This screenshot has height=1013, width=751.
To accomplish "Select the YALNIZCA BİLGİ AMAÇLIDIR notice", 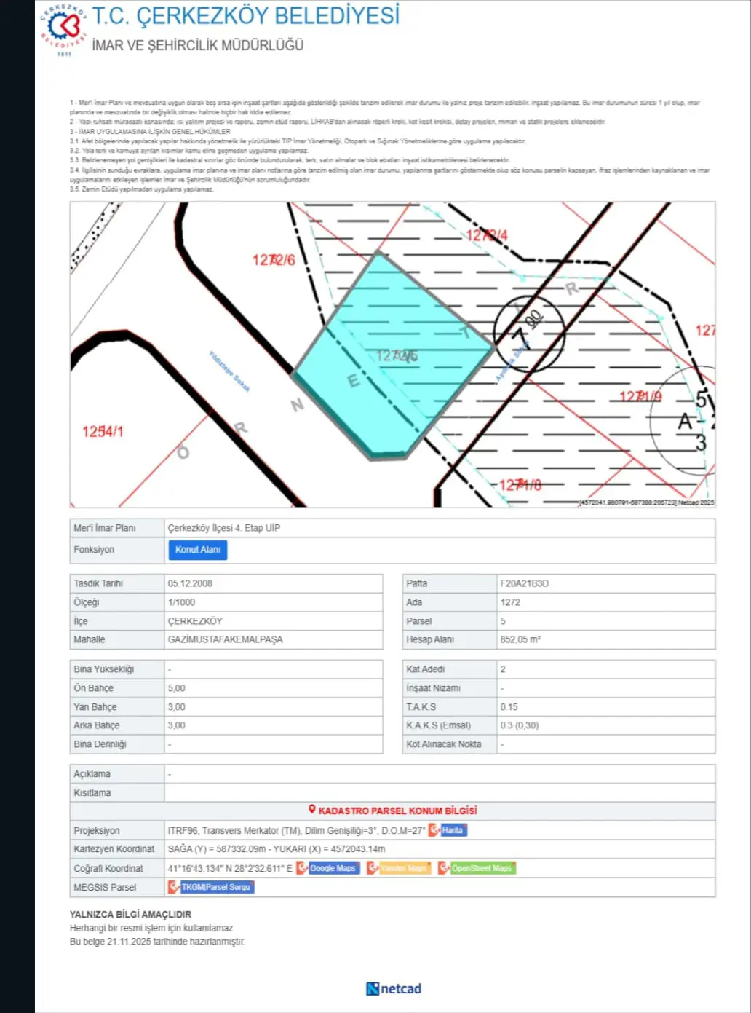I will click(130, 914).
